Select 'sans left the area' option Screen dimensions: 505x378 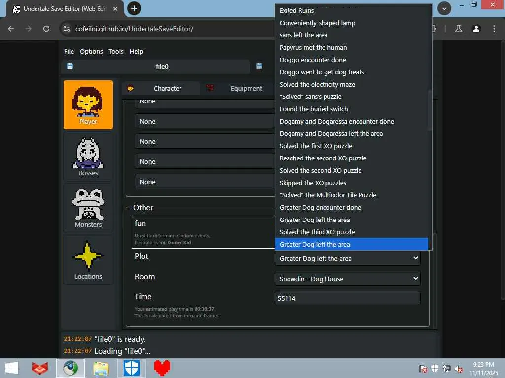(x=351, y=35)
